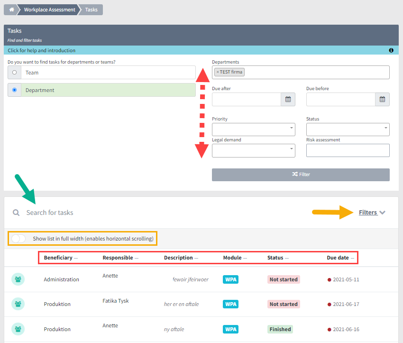Sort by the Due date column
Image resolution: width=403 pixels, height=343 pixels.
(340, 258)
